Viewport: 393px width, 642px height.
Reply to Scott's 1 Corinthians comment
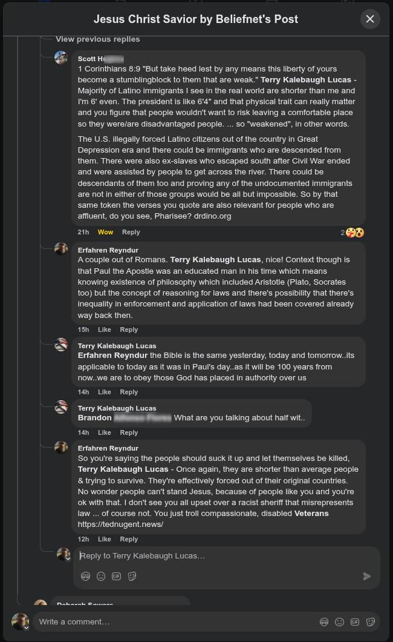pos(131,232)
